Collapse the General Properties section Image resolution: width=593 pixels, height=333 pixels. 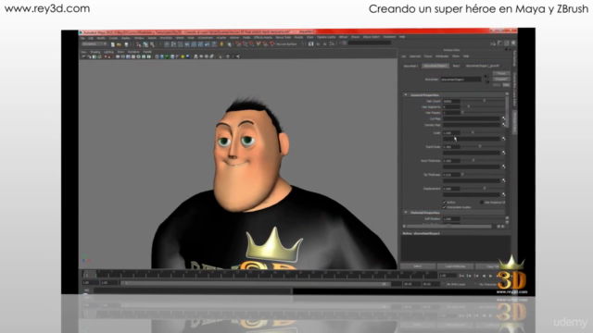(406, 94)
